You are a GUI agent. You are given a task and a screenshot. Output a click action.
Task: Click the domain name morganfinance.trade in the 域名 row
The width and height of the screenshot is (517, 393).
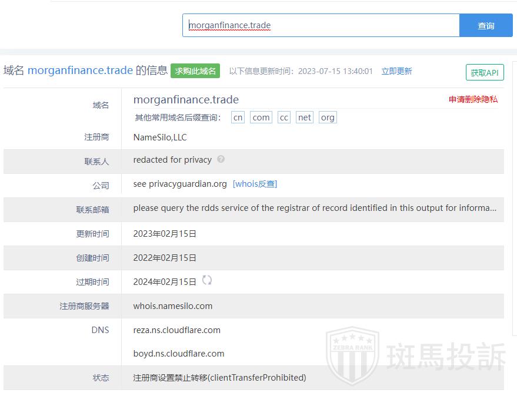click(186, 99)
